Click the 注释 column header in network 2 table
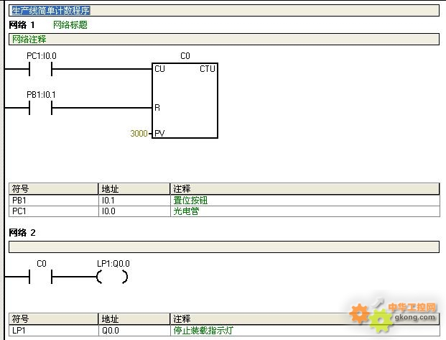This screenshot has width=446, height=340. (305, 319)
